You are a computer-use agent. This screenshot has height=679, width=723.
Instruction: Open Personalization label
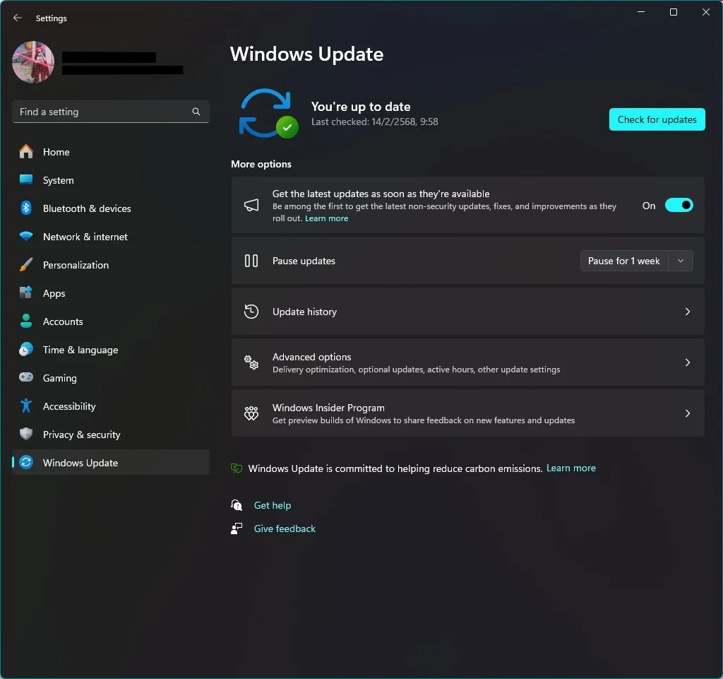(76, 265)
